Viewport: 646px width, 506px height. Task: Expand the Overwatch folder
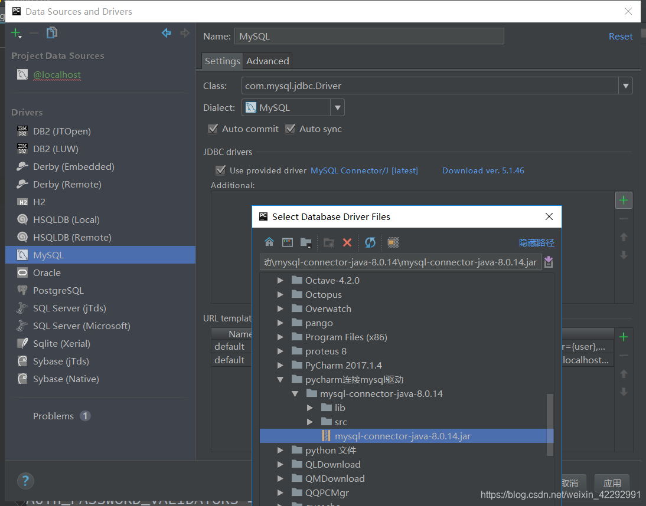tap(280, 309)
